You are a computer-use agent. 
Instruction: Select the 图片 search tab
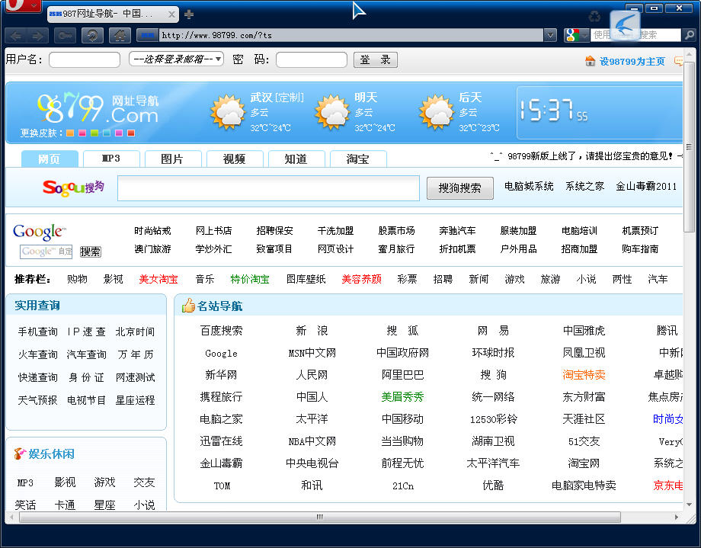172,159
